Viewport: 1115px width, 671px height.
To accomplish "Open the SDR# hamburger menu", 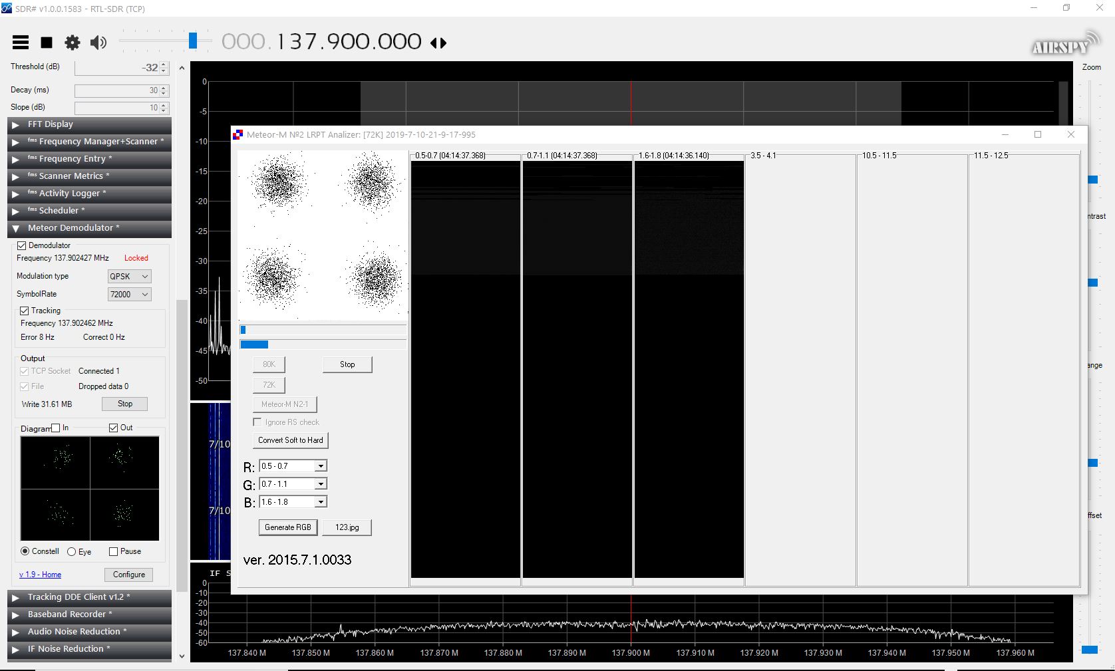I will tap(21, 43).
